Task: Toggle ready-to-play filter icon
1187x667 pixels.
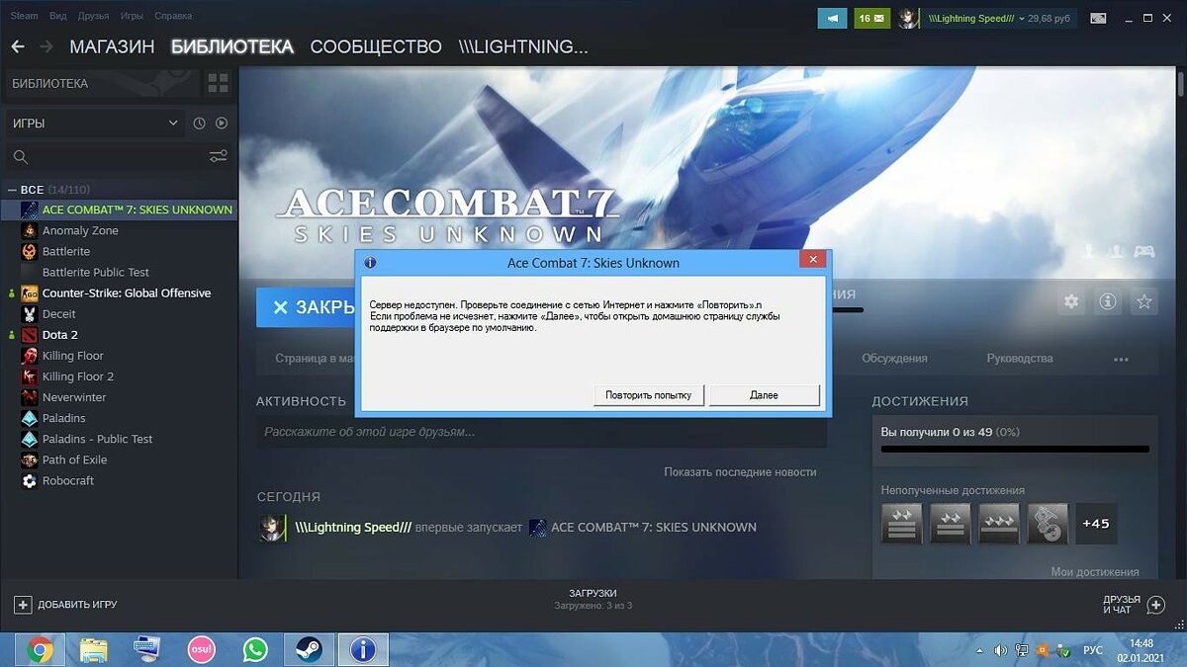Action: click(222, 124)
